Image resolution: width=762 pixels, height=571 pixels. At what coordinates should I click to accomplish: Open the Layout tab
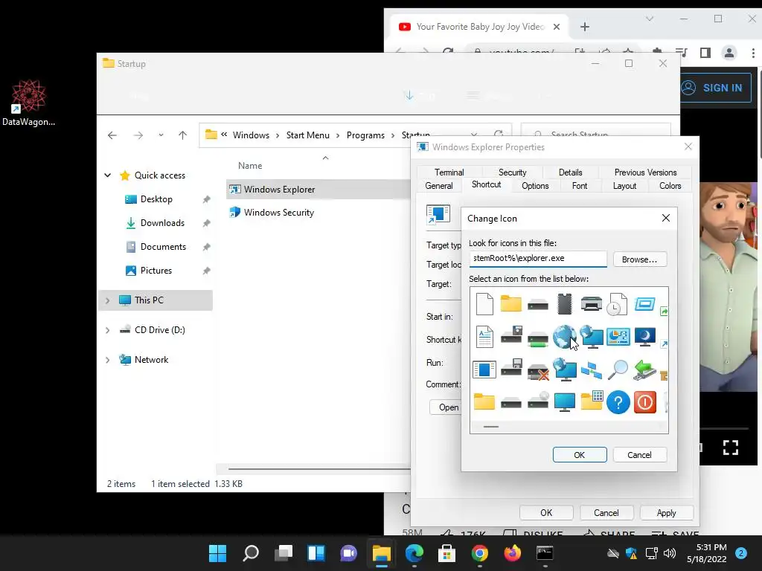[624, 186]
